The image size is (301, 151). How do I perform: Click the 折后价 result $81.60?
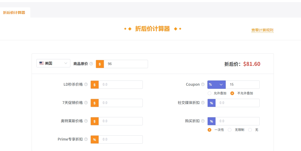tap(252, 64)
